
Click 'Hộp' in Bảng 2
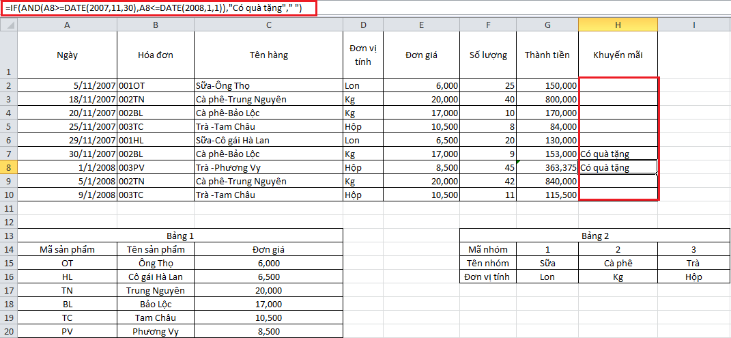pyautogui.click(x=694, y=277)
